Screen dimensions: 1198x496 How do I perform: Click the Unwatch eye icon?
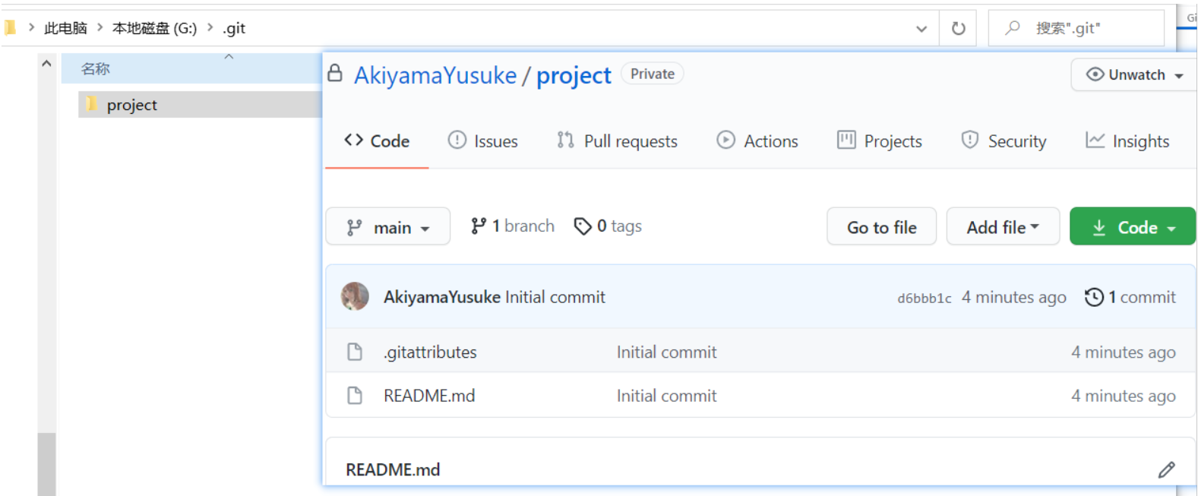[1095, 74]
